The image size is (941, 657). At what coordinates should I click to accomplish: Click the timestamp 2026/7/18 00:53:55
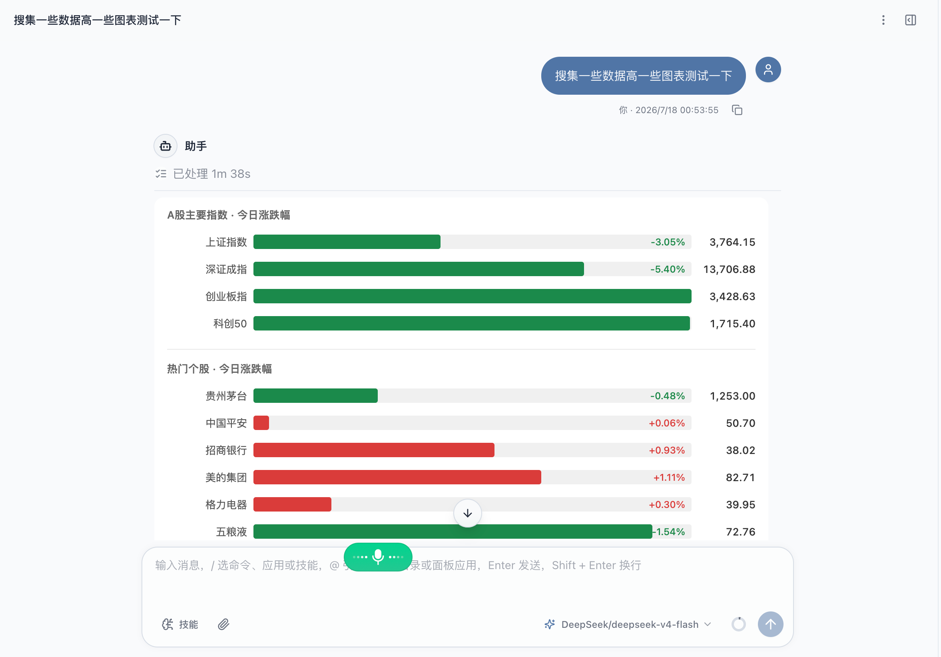click(x=677, y=110)
